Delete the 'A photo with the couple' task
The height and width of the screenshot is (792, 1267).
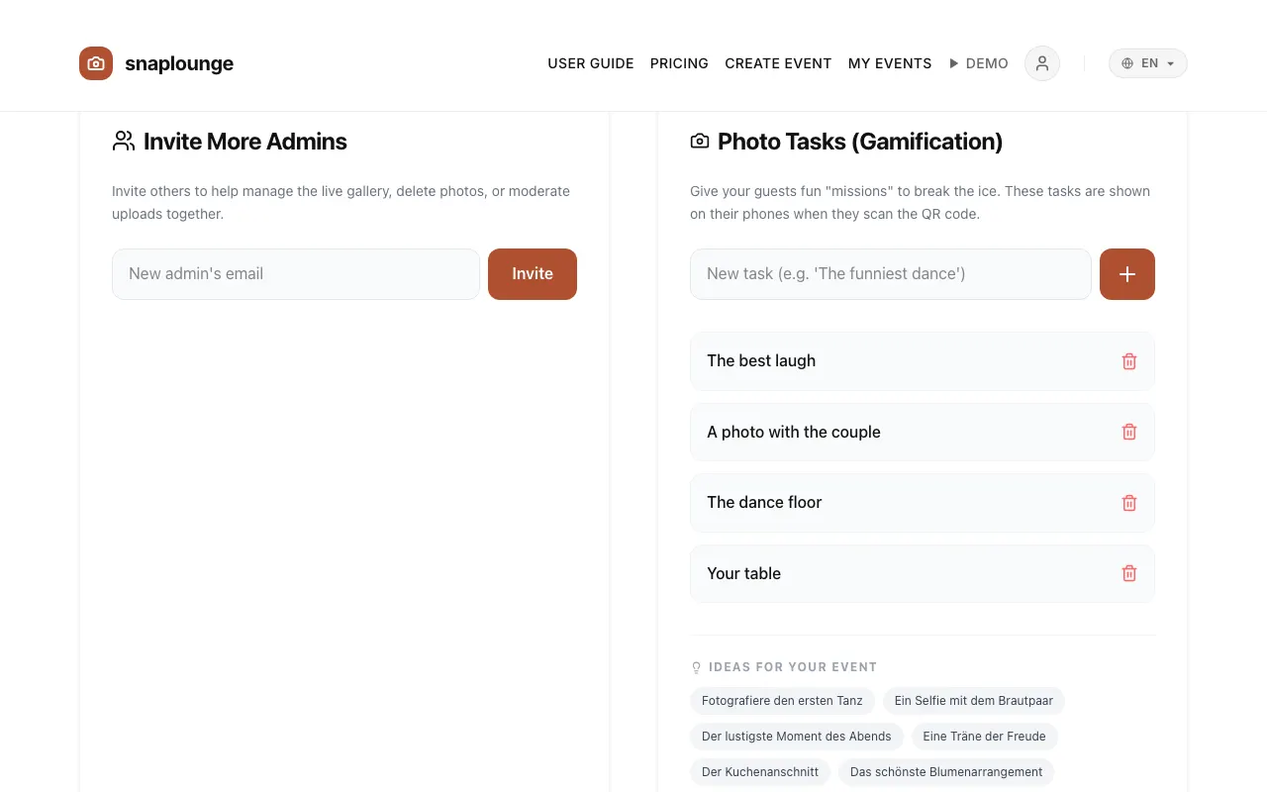[x=1129, y=432]
